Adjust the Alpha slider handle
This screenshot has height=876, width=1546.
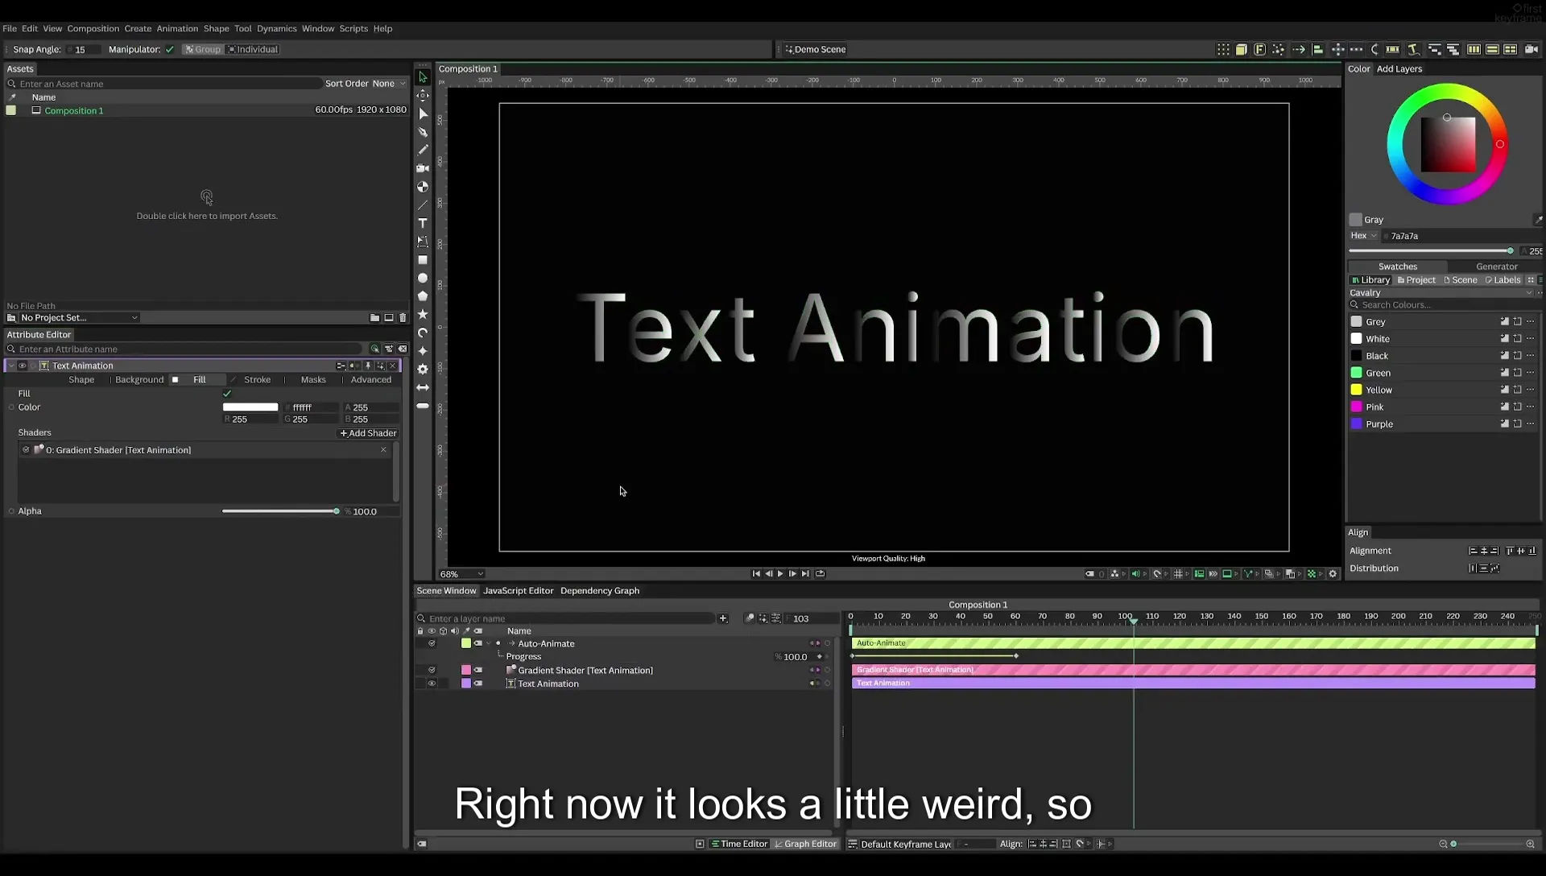pos(337,511)
